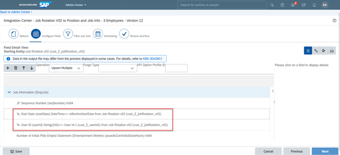Screen dimensions: 340x155
Task: Click the Review and Run step label
Action: pos(140,36)
